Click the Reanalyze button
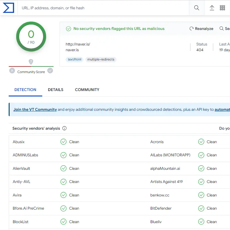This screenshot has width=230, height=230. pos(201,29)
